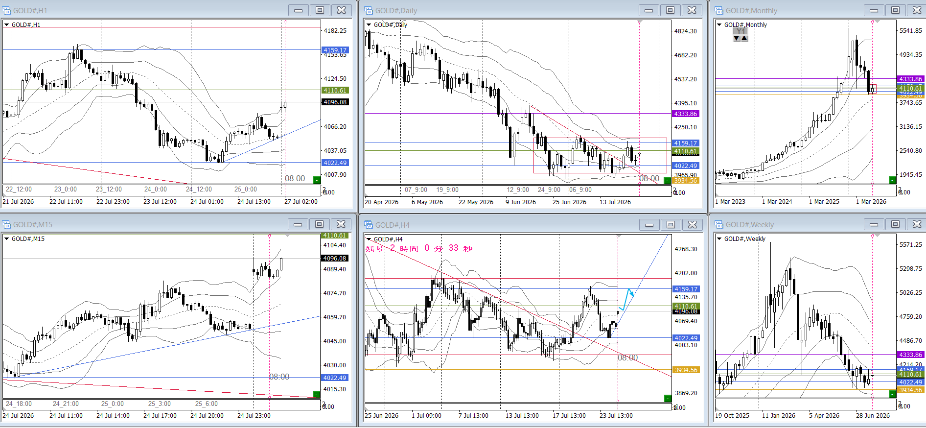This screenshot has height=428, width=926.
Task: Maximize the GOLD#,Daily chart window
Action: point(670,10)
